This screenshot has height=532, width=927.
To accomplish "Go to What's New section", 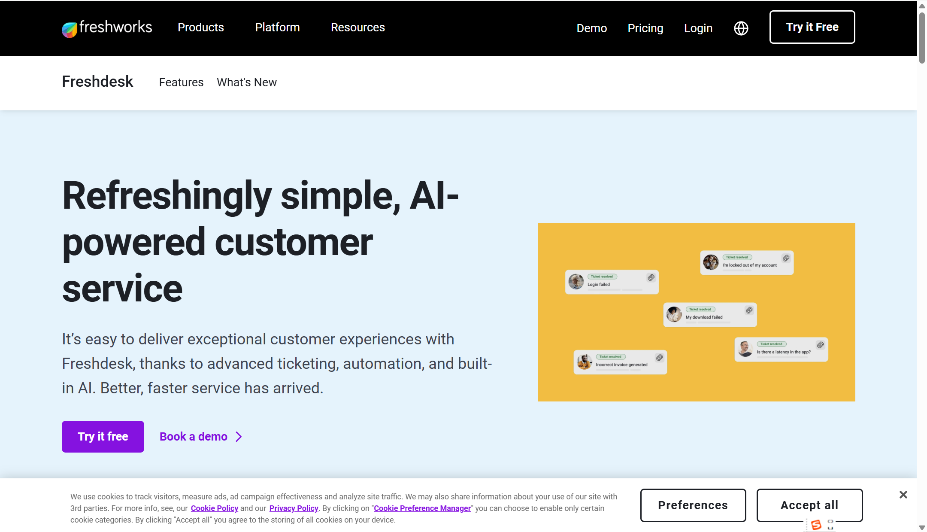I will [247, 82].
